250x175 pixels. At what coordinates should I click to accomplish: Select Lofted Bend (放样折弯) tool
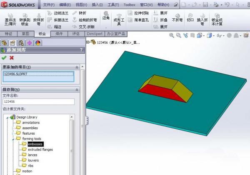(x=39, y=20)
